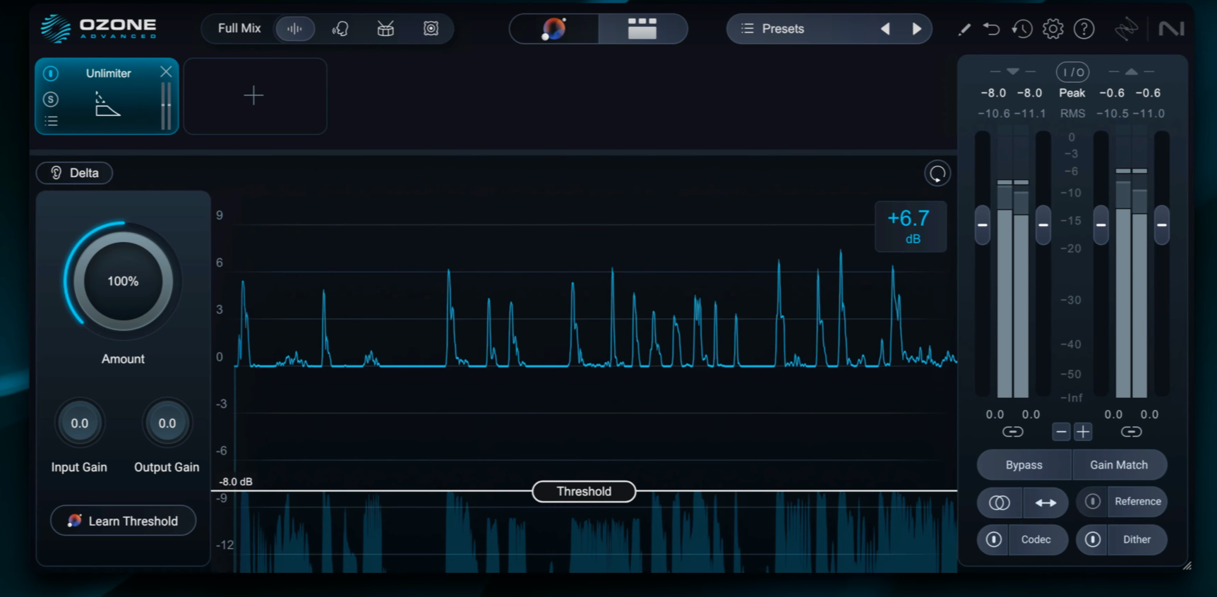The height and width of the screenshot is (597, 1217).
Task: Select the vocal focus head icon
Action: point(340,29)
